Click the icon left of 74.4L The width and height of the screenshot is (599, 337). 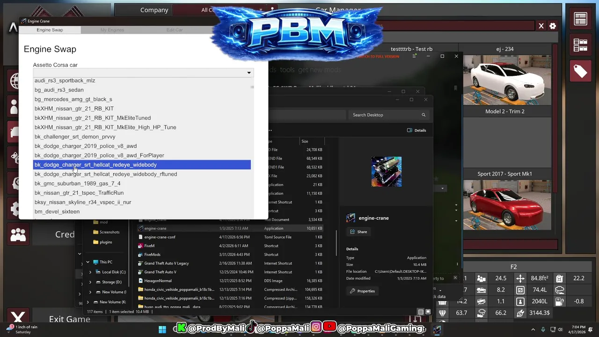tap(520, 290)
